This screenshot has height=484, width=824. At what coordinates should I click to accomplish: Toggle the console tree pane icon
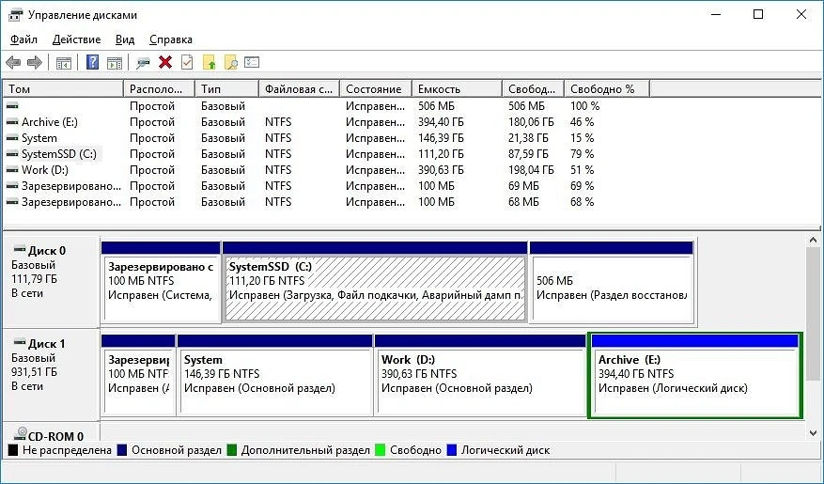pos(64,63)
